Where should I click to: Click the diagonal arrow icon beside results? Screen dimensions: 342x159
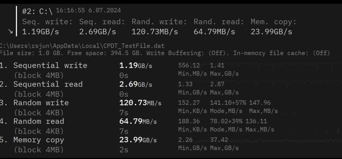coord(11,31)
